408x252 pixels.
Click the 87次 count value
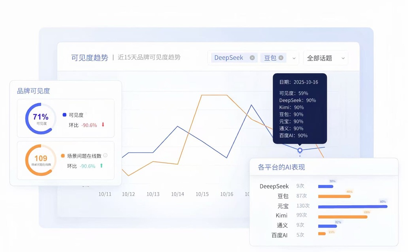tap(302, 196)
